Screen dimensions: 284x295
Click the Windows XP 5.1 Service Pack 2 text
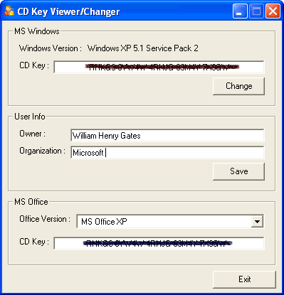(x=143, y=48)
